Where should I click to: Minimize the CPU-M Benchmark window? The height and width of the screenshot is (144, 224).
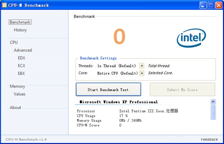(x=203, y=6)
